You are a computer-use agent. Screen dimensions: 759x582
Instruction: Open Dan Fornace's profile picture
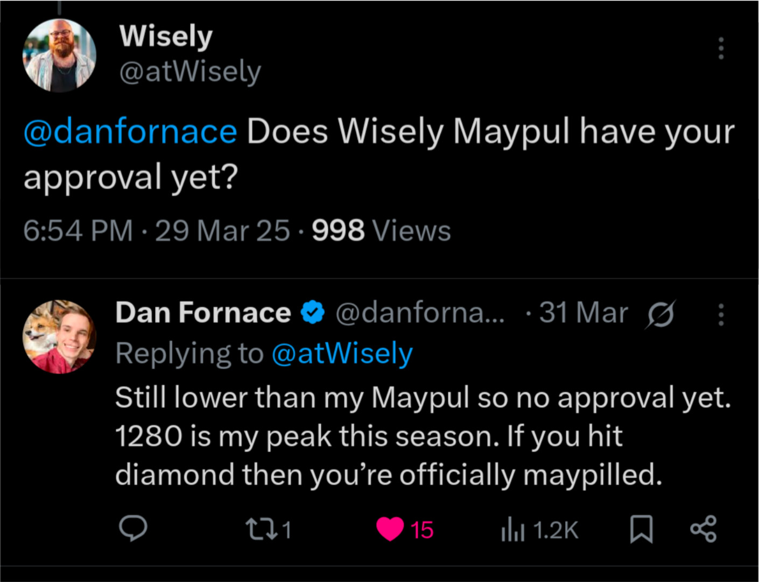coord(59,337)
